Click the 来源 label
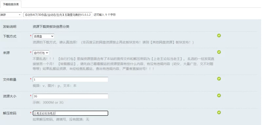Screen dimensions: 262x125 6,53
